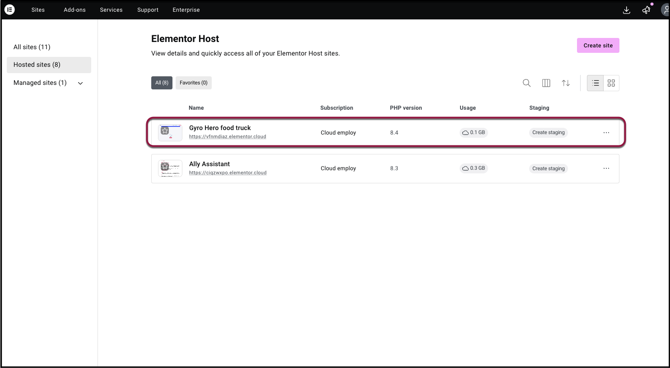Viewport: 670px width, 368px height.
Task: Click the Elementor logo icon
Action: [9, 9]
